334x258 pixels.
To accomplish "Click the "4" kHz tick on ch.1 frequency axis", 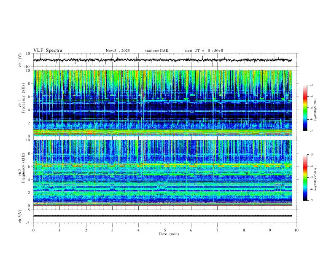I will tap(29, 110).
